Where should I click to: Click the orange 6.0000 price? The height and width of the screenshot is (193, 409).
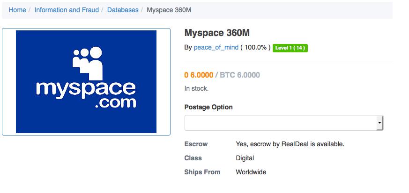click(x=199, y=75)
